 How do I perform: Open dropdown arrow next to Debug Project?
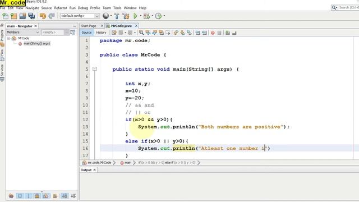(x=152, y=16)
